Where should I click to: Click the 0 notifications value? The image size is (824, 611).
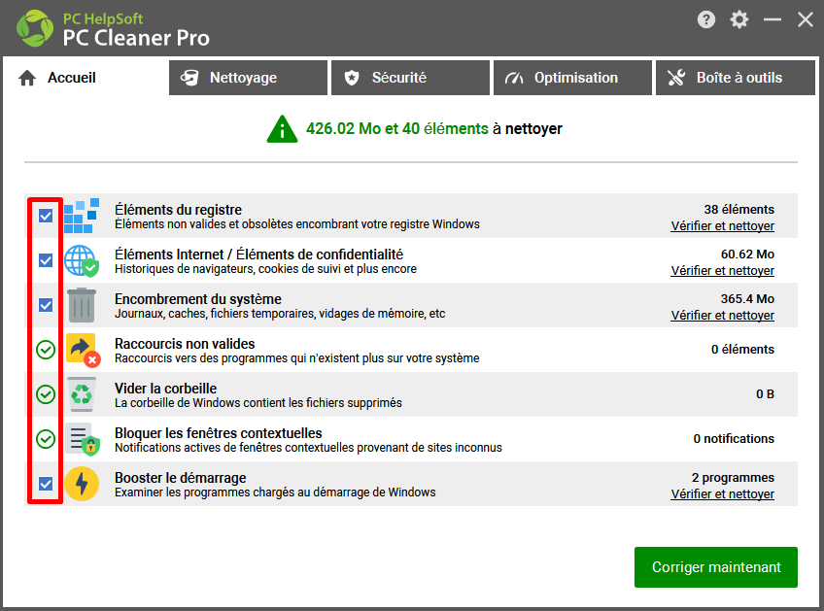734,439
